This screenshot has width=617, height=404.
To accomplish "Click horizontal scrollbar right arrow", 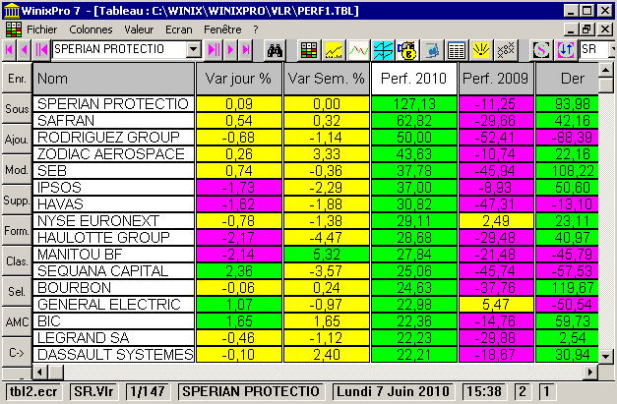I will click(x=590, y=372).
